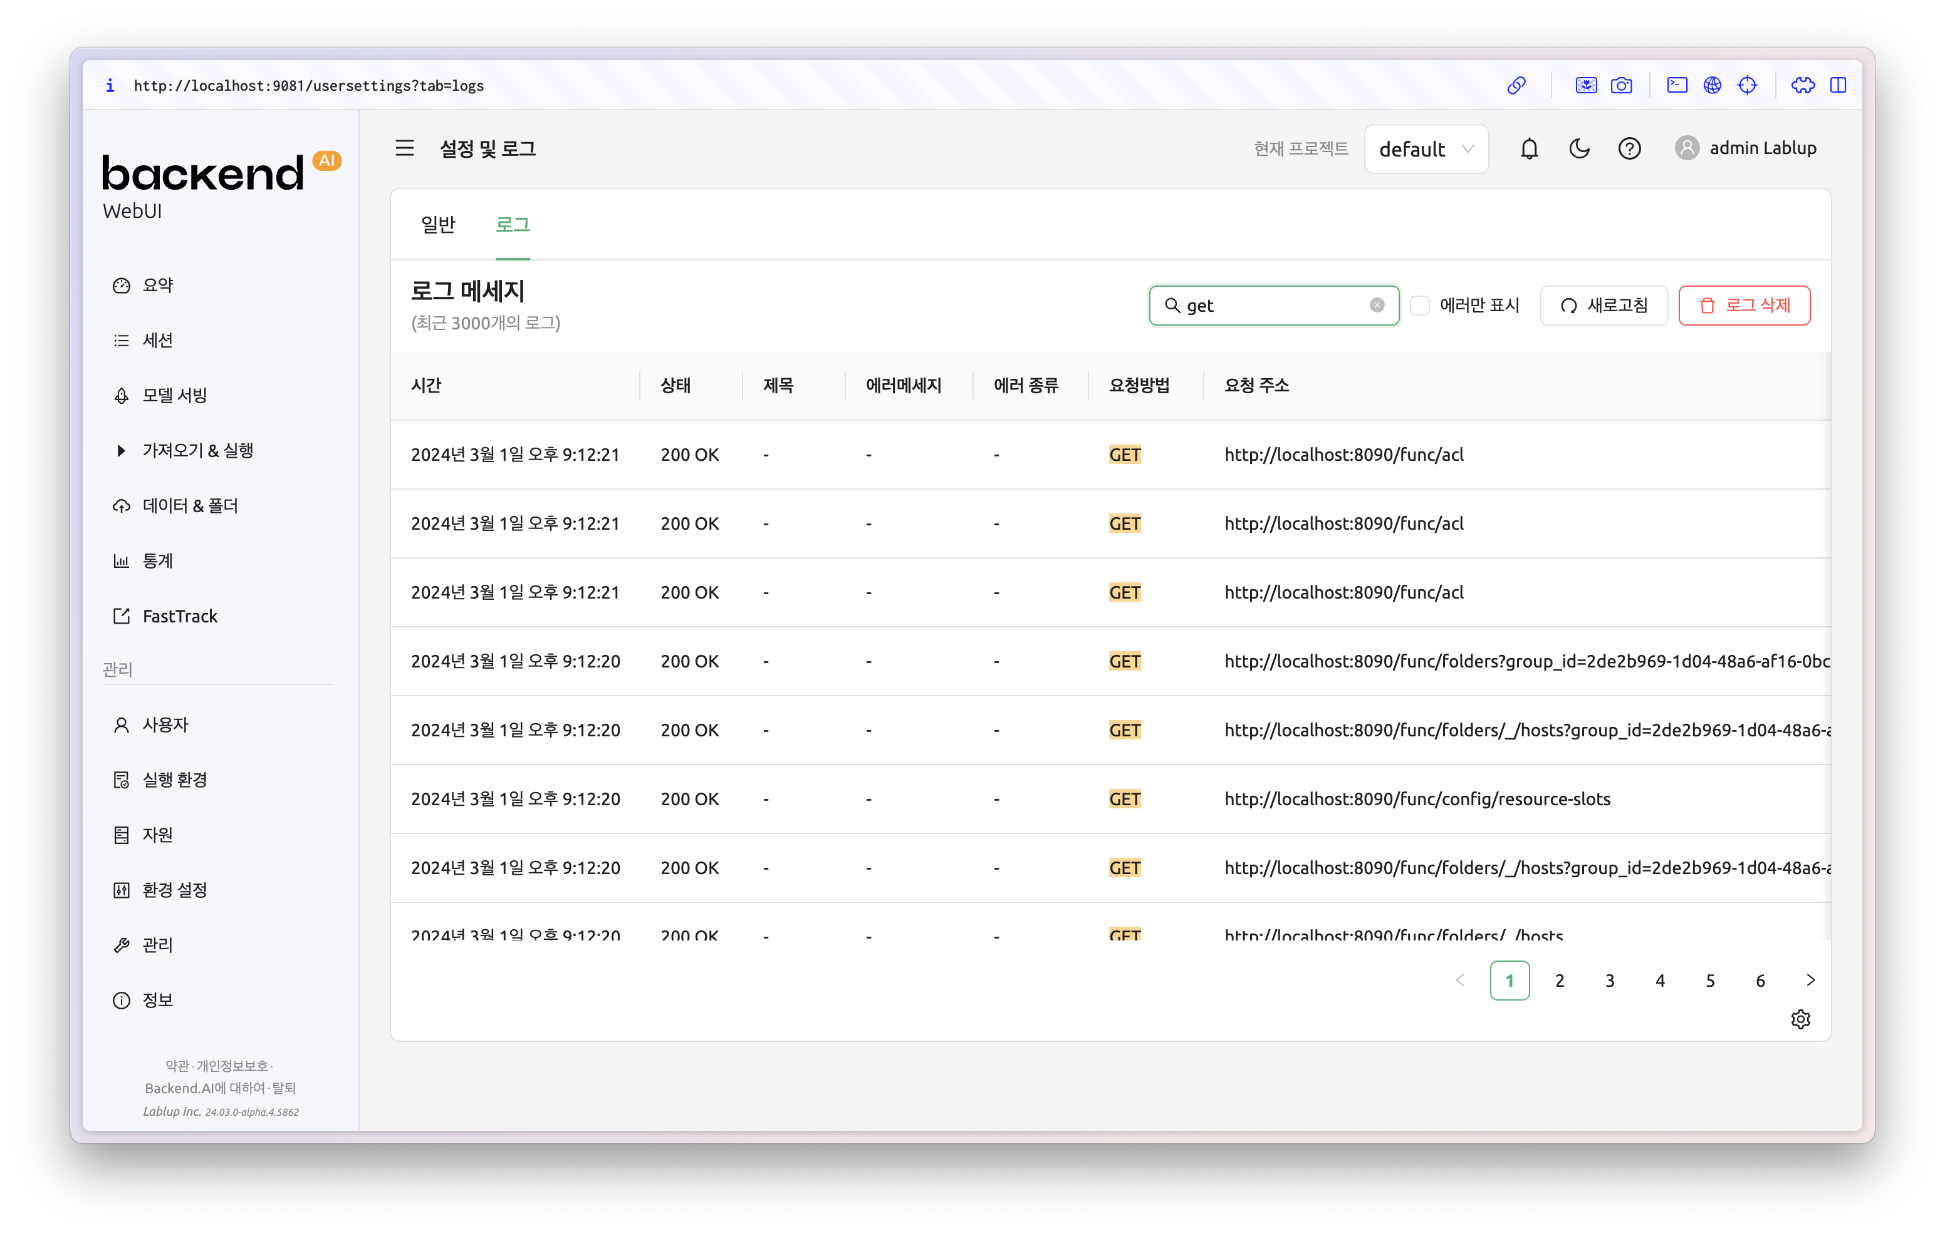Open table settings gear icon
Image resolution: width=1945 pixels, height=1236 pixels.
coord(1800,1019)
